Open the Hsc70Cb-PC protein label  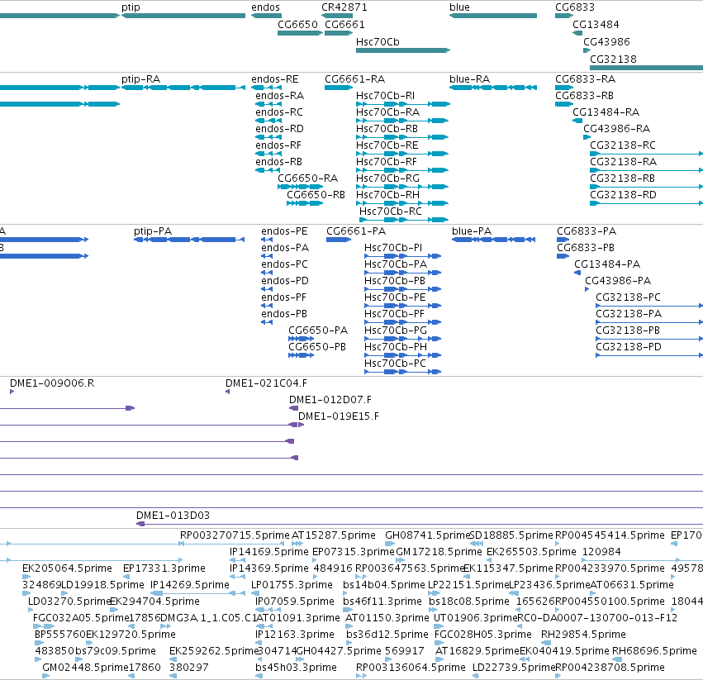coord(395,364)
